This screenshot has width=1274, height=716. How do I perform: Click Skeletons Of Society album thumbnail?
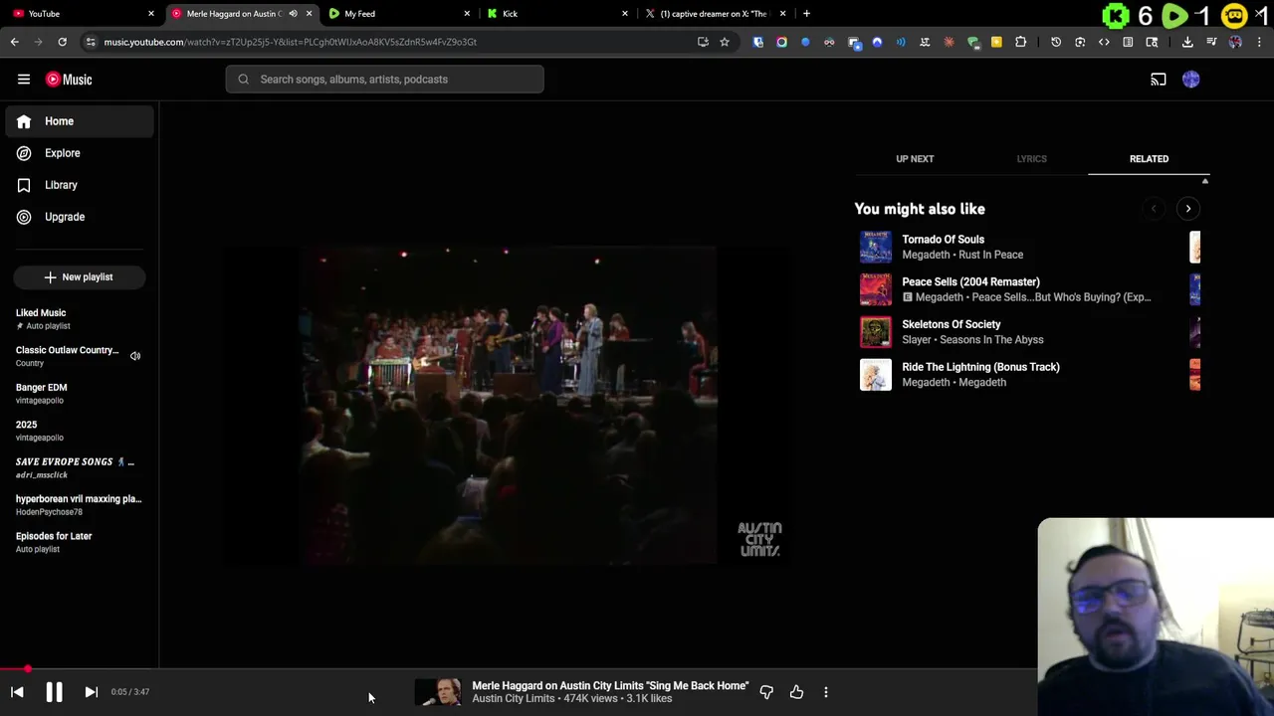tap(876, 332)
